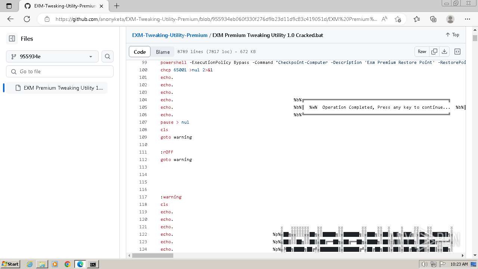Viewport: 478px width, 269px height.
Task: Open the browser profile avatar
Action: coord(450,19)
